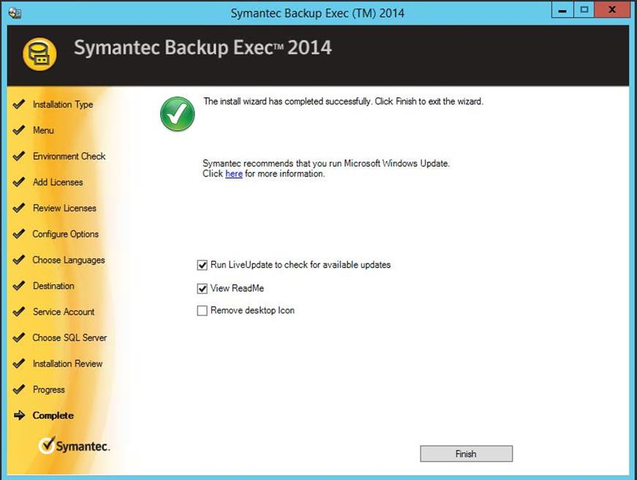Select the Choose Languages step
This screenshot has height=480, width=637.
69,260
